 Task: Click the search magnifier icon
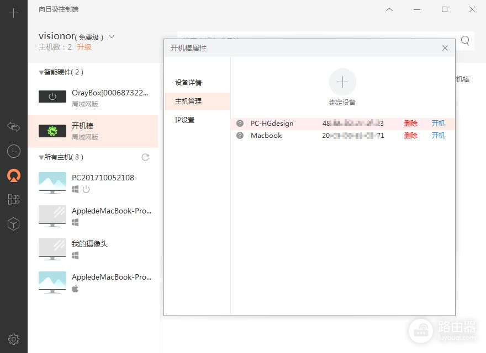[465, 40]
